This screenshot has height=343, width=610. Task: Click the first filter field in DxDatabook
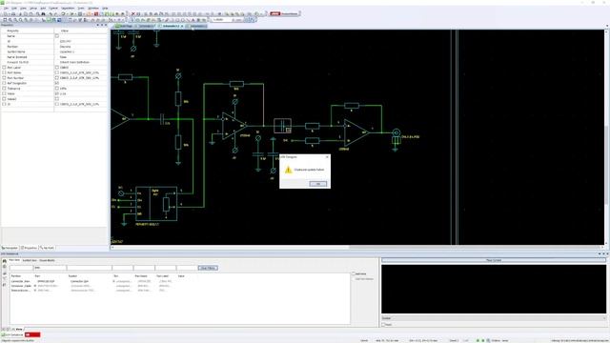[21, 268]
